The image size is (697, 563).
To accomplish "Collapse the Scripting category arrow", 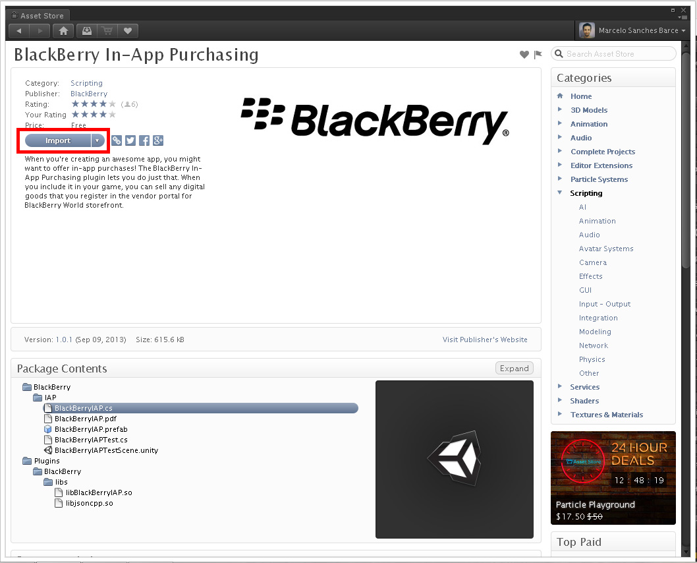I will click(560, 193).
